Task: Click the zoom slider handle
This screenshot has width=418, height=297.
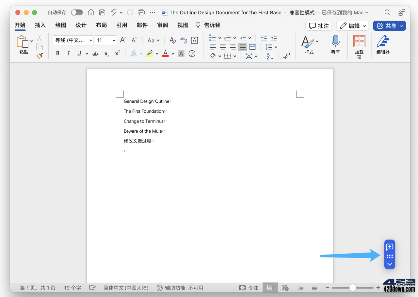Action: [353, 288]
